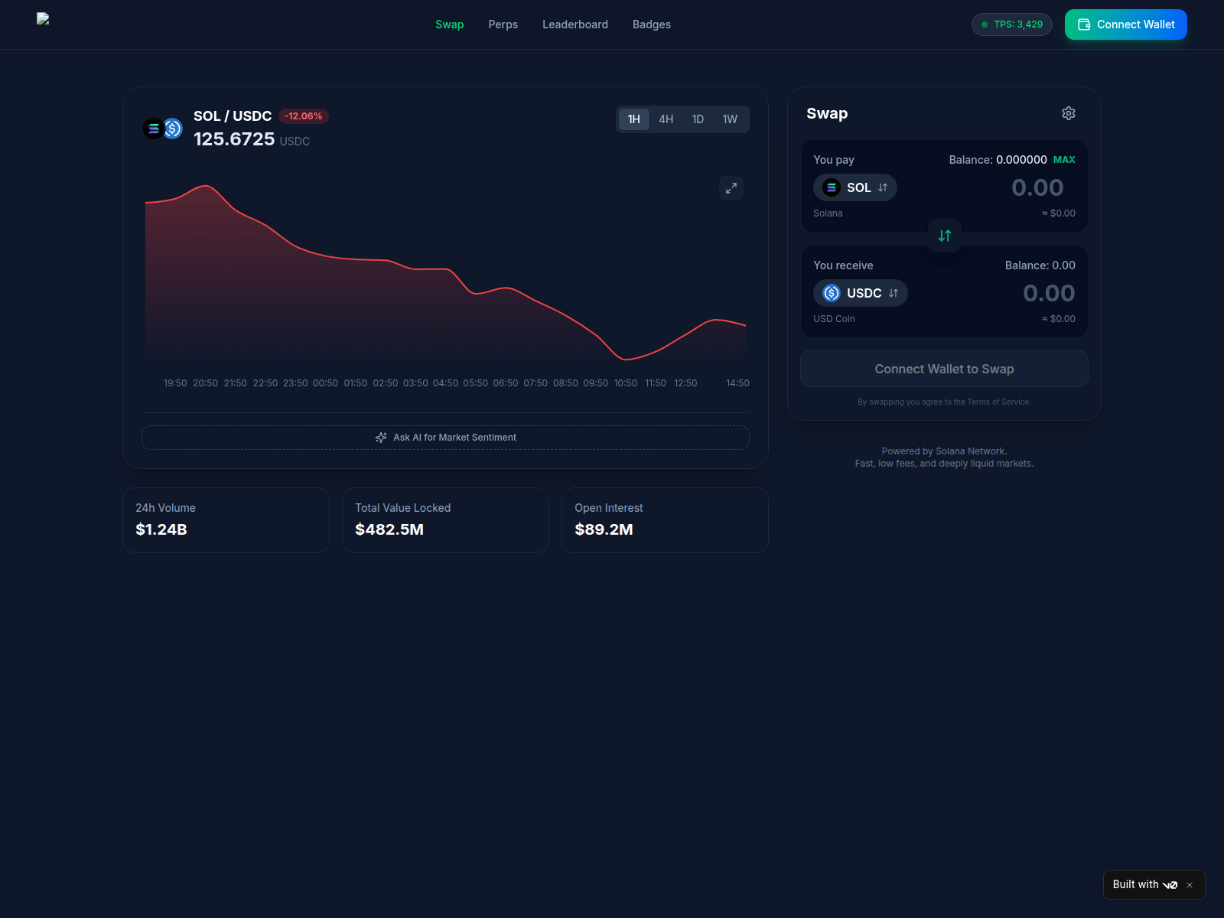Click the 125.6725 price value
This screenshot has height=918, width=1224.
point(234,139)
